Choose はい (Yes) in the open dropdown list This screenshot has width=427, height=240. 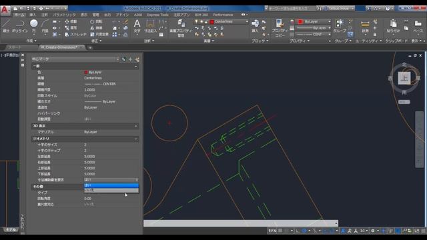pos(111,185)
